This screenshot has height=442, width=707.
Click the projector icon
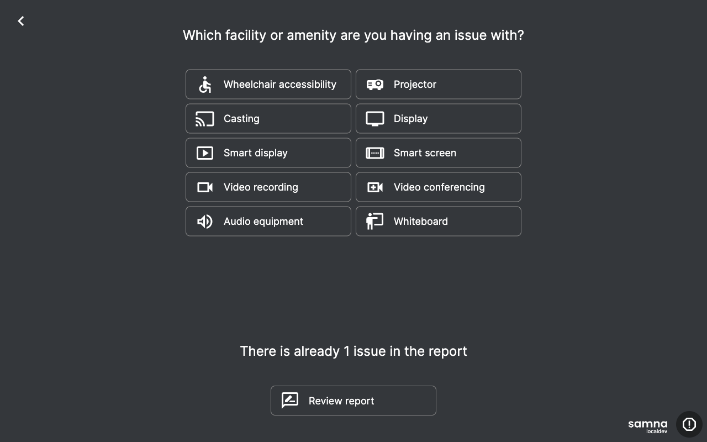[x=375, y=85]
